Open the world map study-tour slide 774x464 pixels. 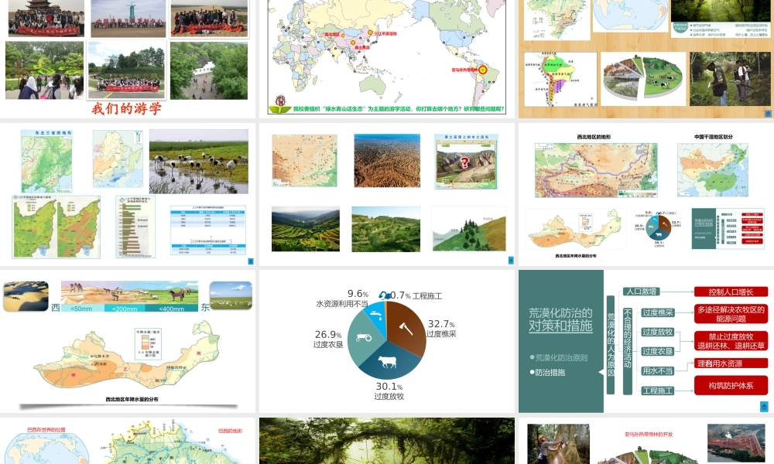pyautogui.click(x=386, y=58)
